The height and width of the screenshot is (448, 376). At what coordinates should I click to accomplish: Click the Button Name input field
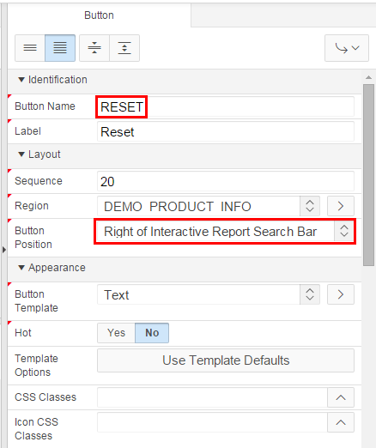click(x=226, y=106)
